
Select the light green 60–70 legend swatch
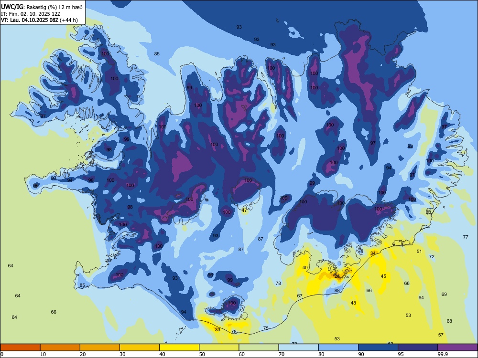tap(259, 347)
